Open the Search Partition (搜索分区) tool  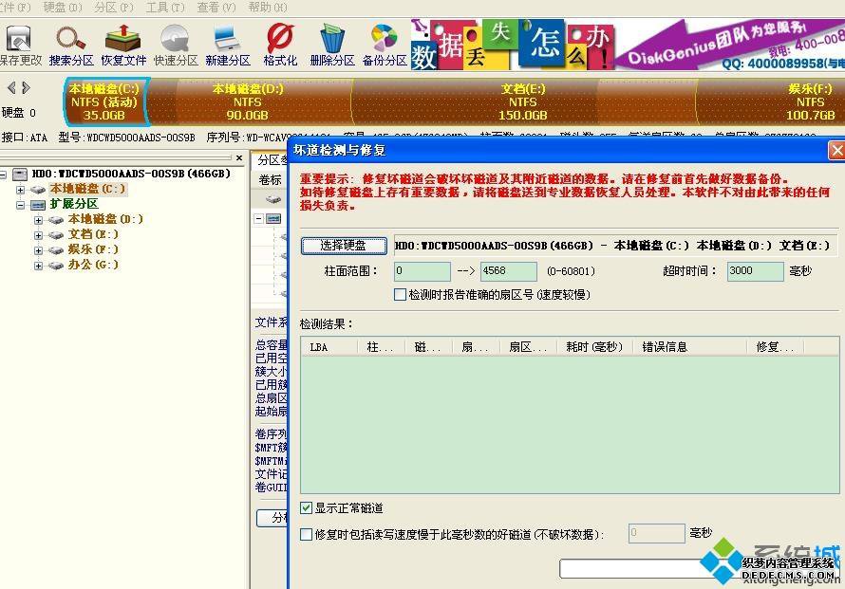click(71, 46)
